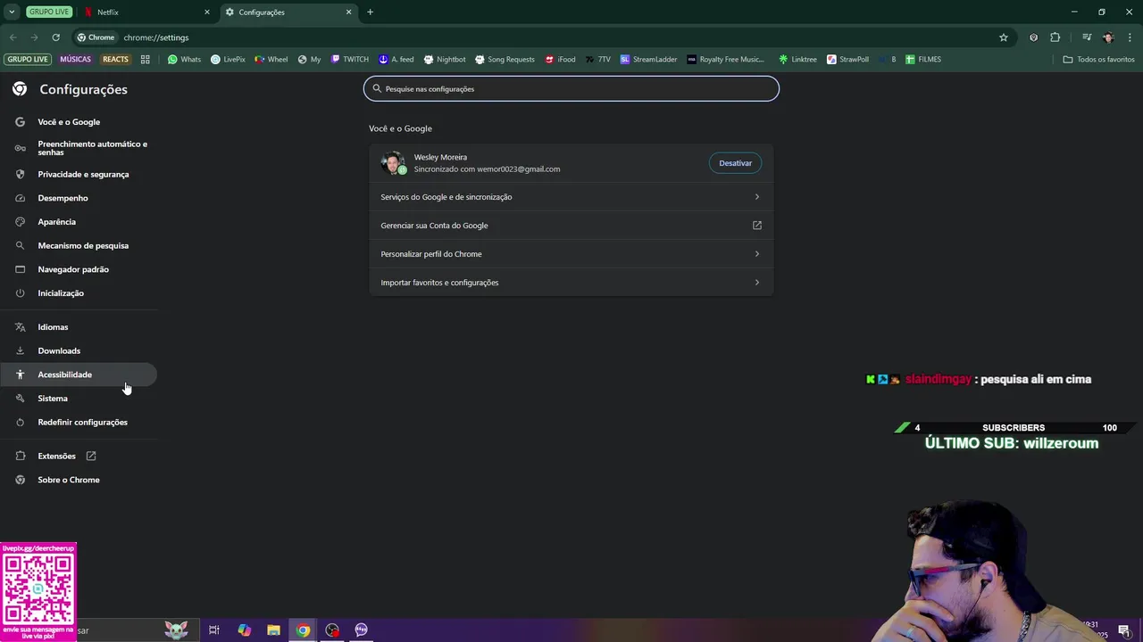This screenshot has height=642, width=1143.
Task: Open Copilot from the taskbar
Action: point(245,630)
